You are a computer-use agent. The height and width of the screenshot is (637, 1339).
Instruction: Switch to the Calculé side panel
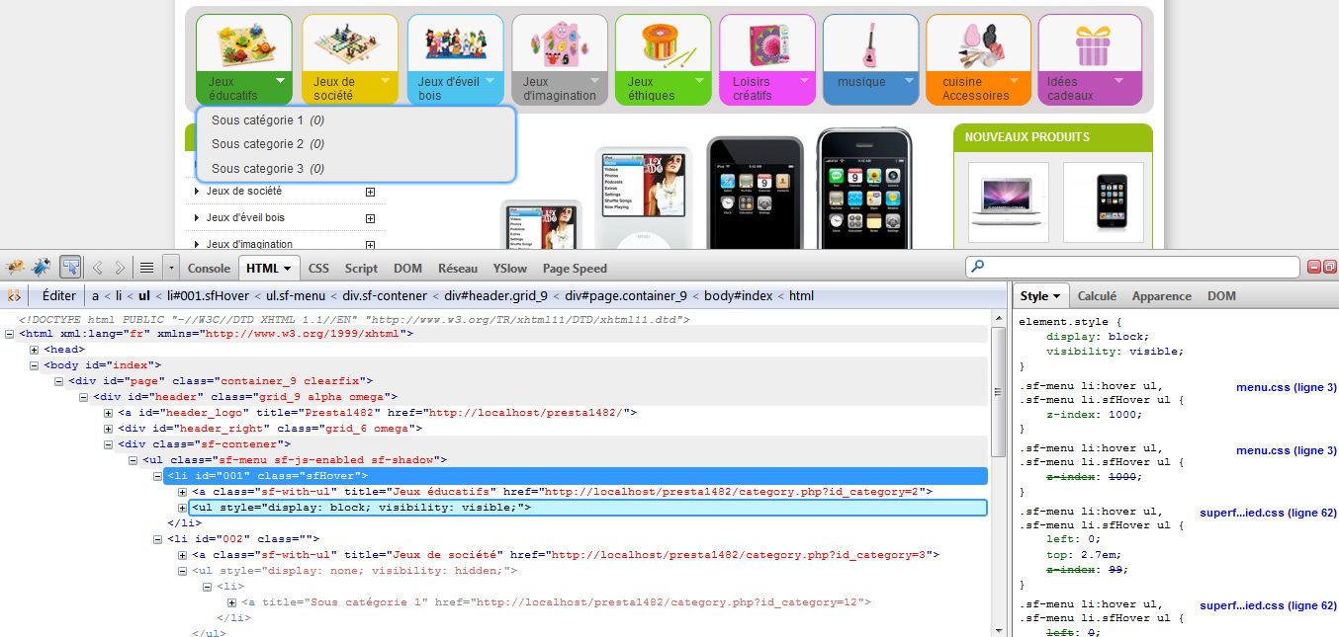pyautogui.click(x=1097, y=295)
